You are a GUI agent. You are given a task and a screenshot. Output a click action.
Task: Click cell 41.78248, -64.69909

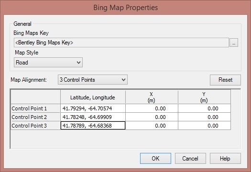pos(93,117)
